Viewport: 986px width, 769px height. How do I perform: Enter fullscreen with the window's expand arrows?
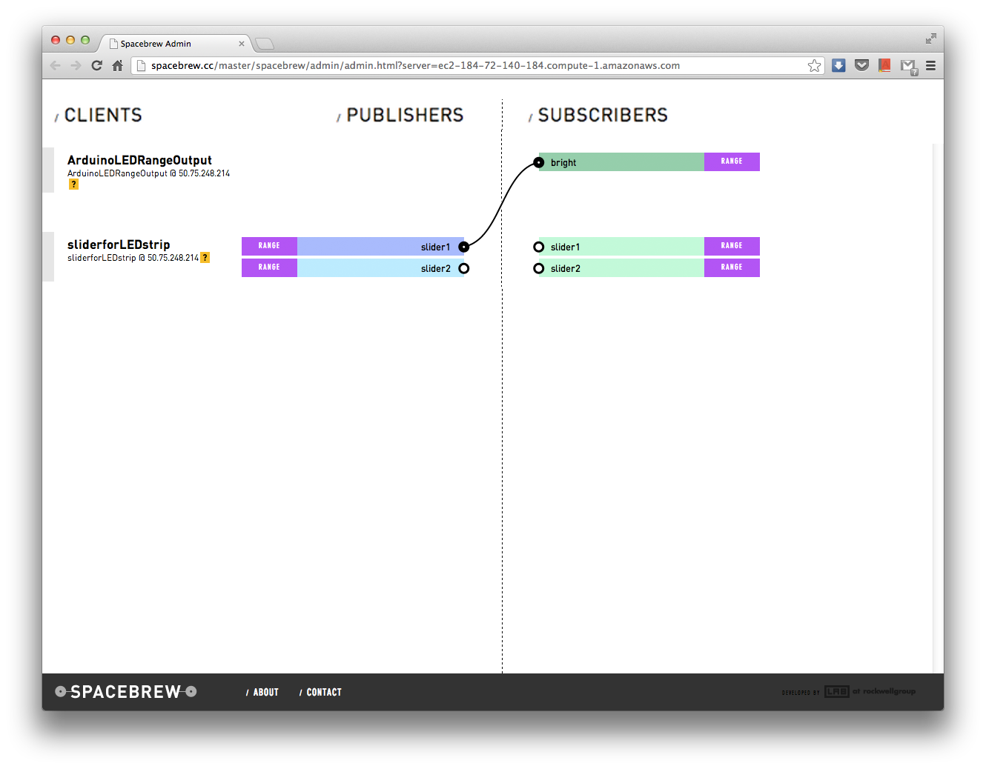coord(931,39)
